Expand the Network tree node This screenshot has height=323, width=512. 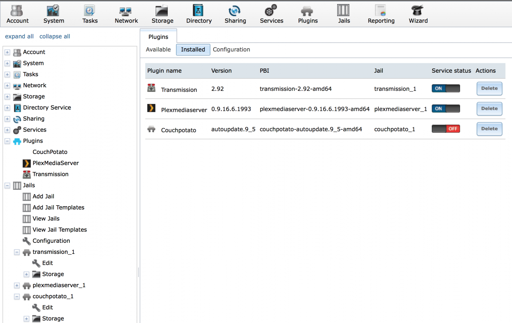[7, 86]
